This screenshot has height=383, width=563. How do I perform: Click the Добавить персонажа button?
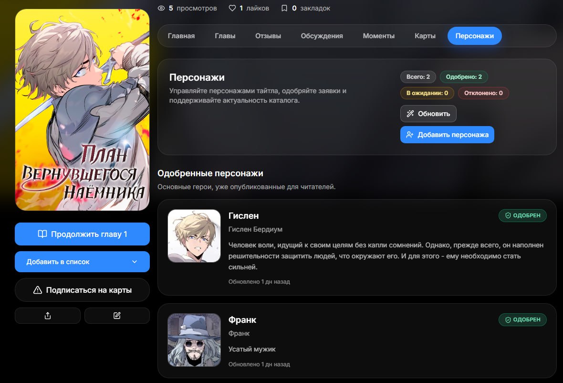click(x=447, y=135)
